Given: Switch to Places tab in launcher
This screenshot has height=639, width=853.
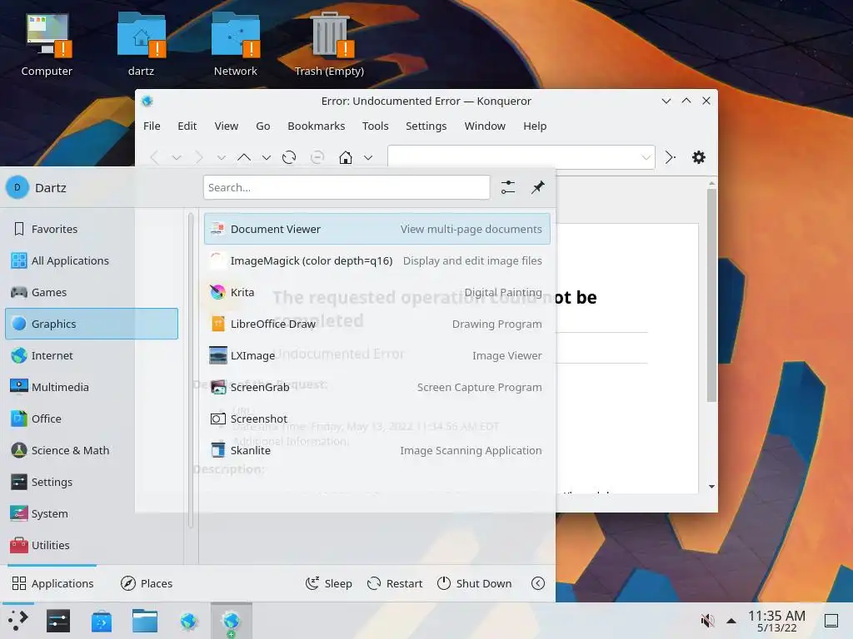Looking at the screenshot, I should click(147, 583).
